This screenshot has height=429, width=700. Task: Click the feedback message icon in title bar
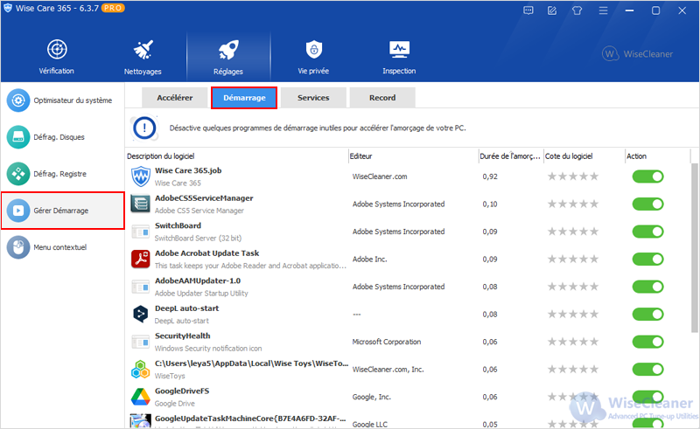[x=528, y=10]
